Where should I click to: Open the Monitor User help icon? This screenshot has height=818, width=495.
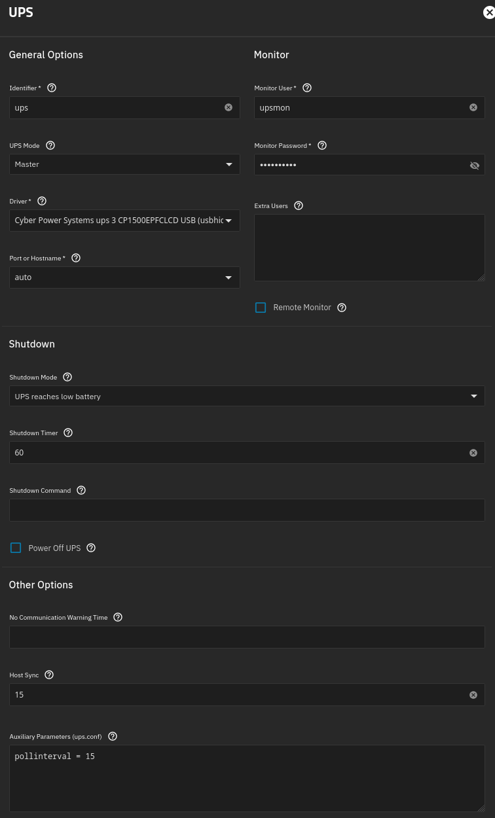[307, 88]
